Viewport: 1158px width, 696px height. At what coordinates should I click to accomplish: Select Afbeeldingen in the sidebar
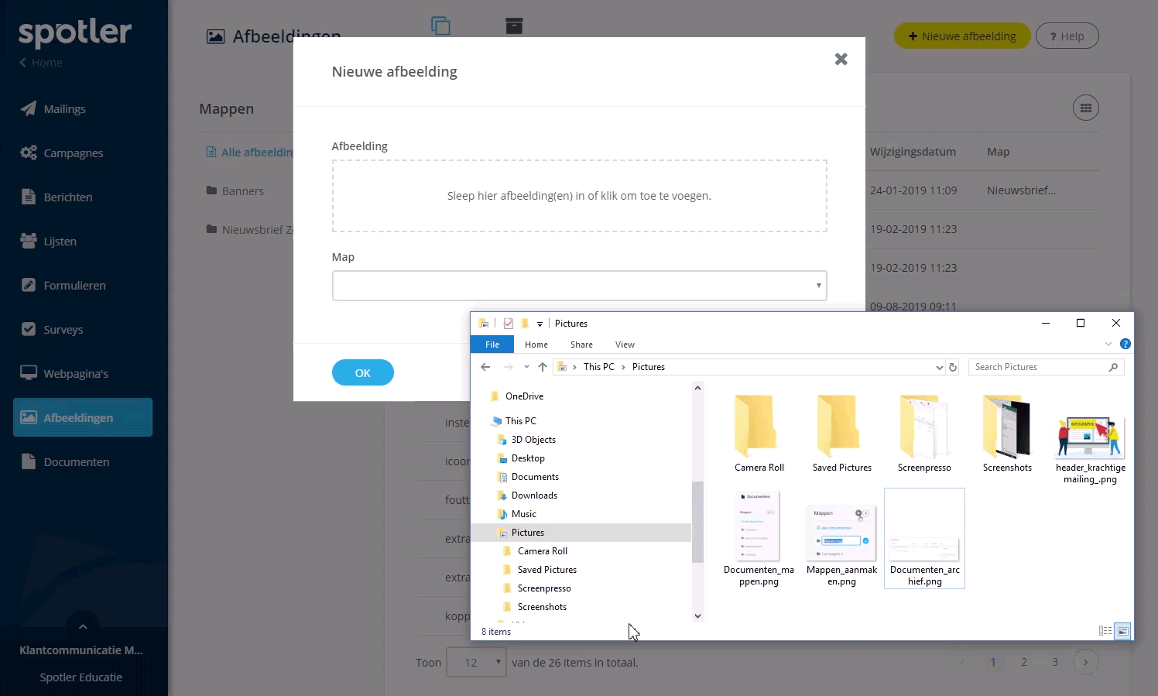point(83,417)
